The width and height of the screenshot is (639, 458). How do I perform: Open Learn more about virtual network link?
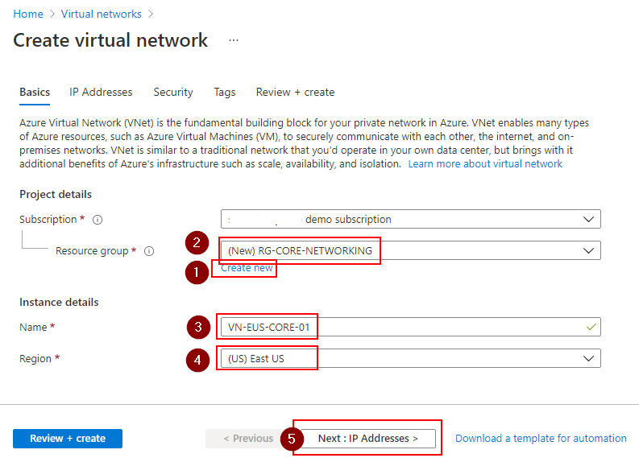coord(485,163)
